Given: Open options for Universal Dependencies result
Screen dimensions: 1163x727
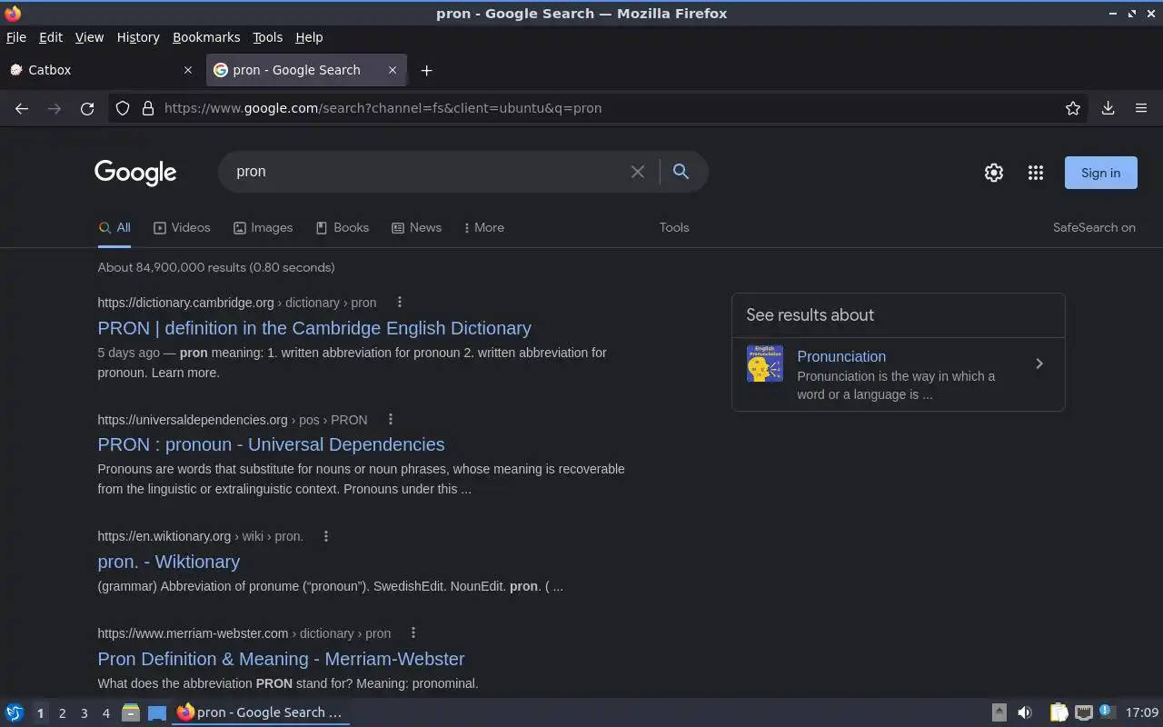Looking at the screenshot, I should [391, 419].
